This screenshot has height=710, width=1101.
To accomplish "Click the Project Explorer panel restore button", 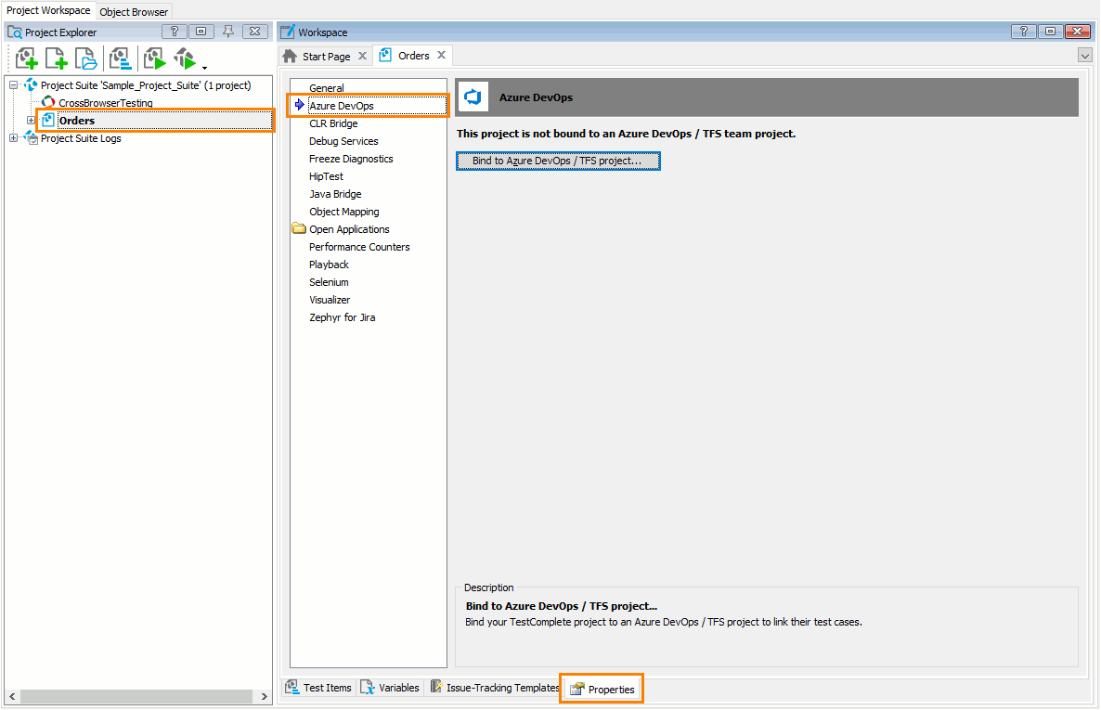I will click(201, 32).
